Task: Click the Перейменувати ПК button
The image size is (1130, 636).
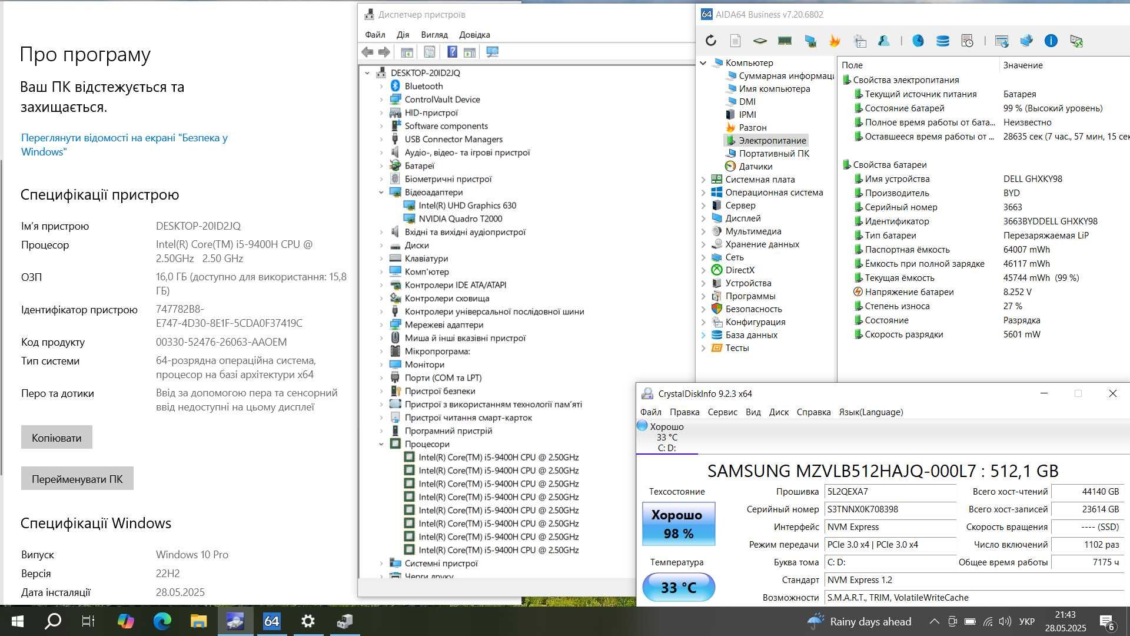Action: 77,479
